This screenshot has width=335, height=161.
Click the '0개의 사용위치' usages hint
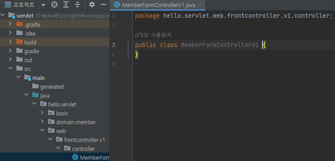tap(153, 35)
